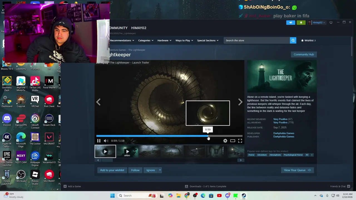Image resolution: width=356 pixels, height=200 pixels.
Task: Add The Lightkeeper to your wishlist
Action: coord(112,170)
